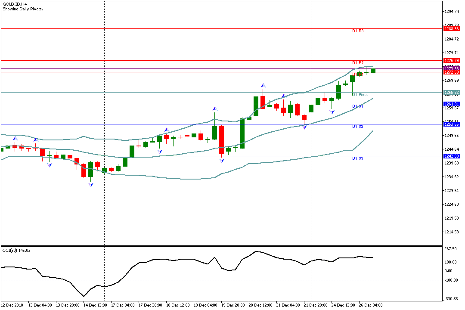Click the '14 Dec 12:00' time label
The width and height of the screenshot is (465, 310).
[x=95, y=305]
